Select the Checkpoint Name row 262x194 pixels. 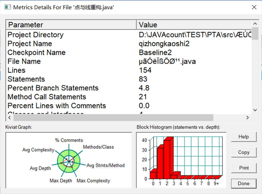[x=129, y=52]
